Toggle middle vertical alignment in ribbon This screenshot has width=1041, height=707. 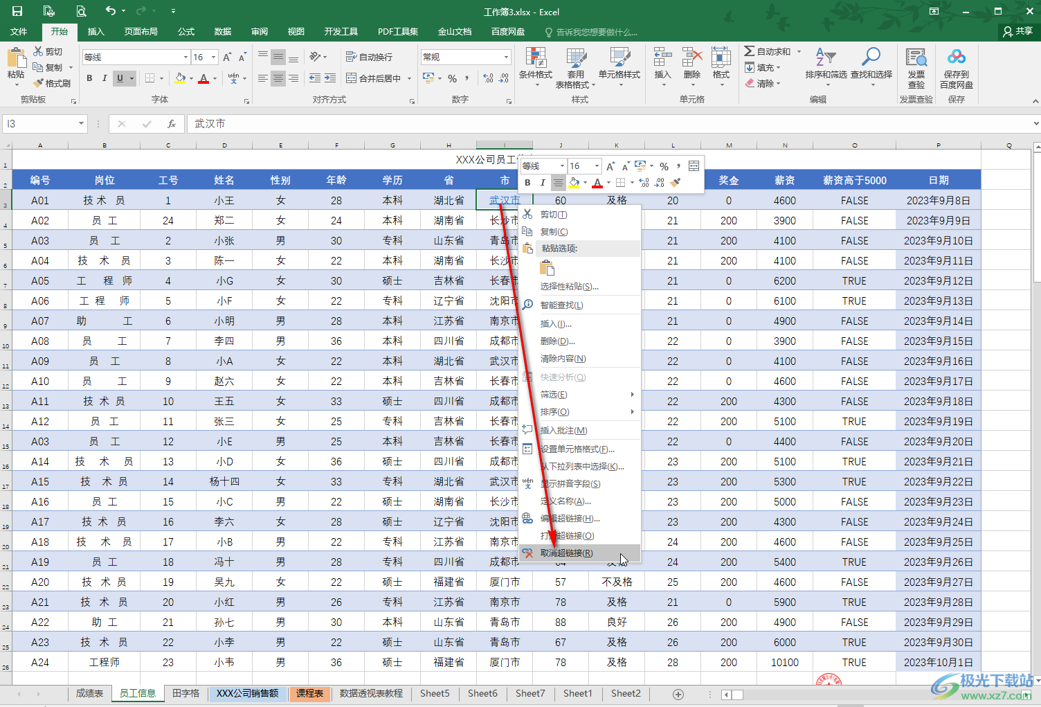(278, 57)
